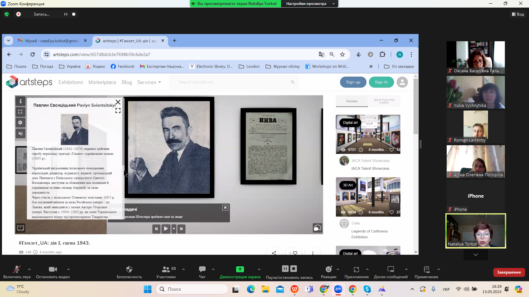529x297 pixels.
Task: Expand the Services dropdown menu
Action: click(x=149, y=82)
